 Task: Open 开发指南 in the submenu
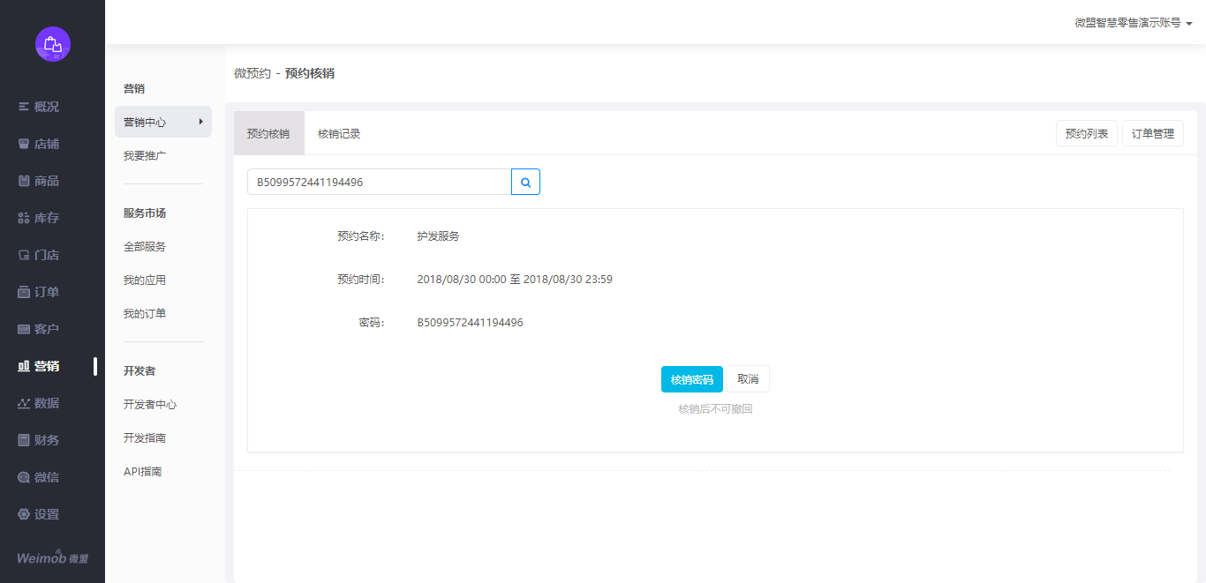coord(145,438)
